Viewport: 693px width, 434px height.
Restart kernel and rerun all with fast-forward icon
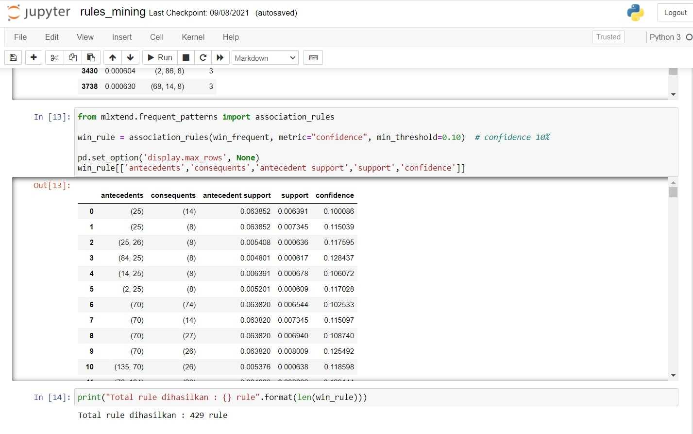pyautogui.click(x=220, y=57)
